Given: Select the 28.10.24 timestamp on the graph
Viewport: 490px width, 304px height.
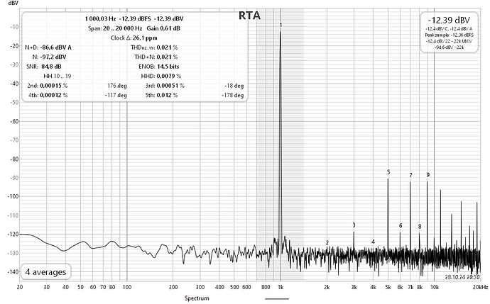Looking at the screenshot, I should (462, 277).
